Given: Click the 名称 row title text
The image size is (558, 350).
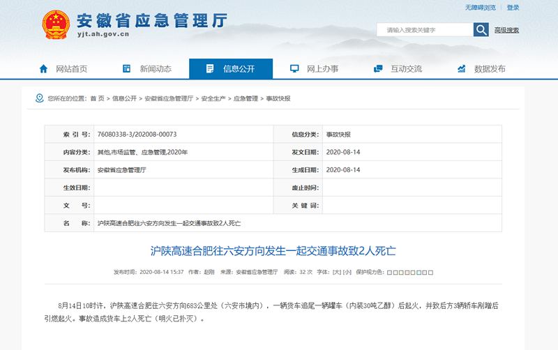Looking at the screenshot, I should pyautogui.click(x=169, y=223).
